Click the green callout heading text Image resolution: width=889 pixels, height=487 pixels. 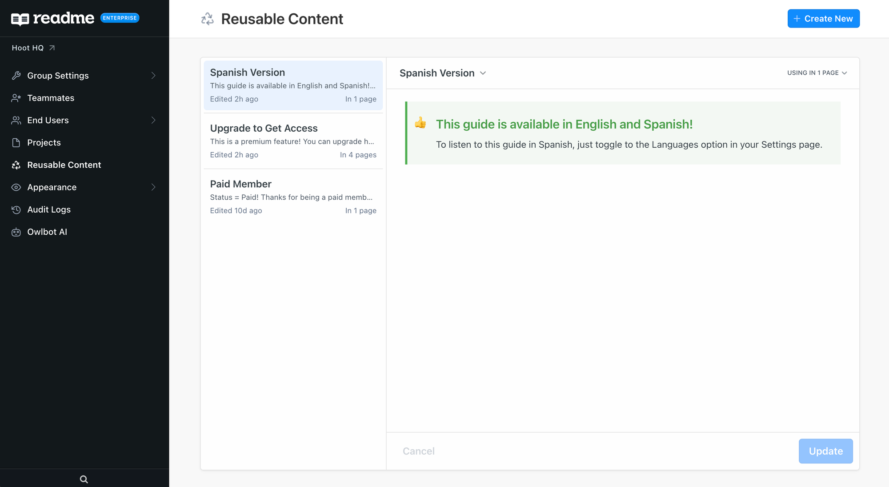(564, 125)
